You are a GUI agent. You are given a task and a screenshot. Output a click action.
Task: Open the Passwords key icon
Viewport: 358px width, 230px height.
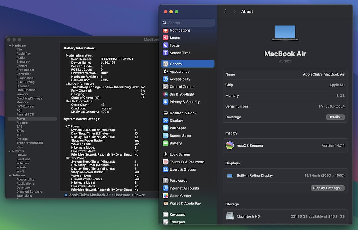166,180
